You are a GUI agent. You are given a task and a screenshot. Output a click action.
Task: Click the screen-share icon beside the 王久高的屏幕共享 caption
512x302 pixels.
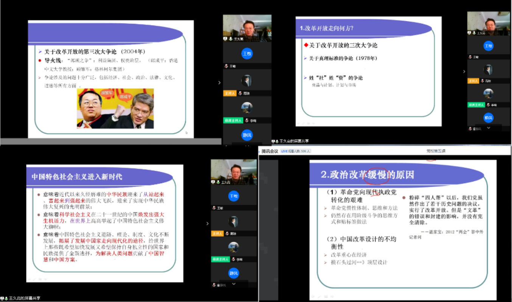point(273,141)
